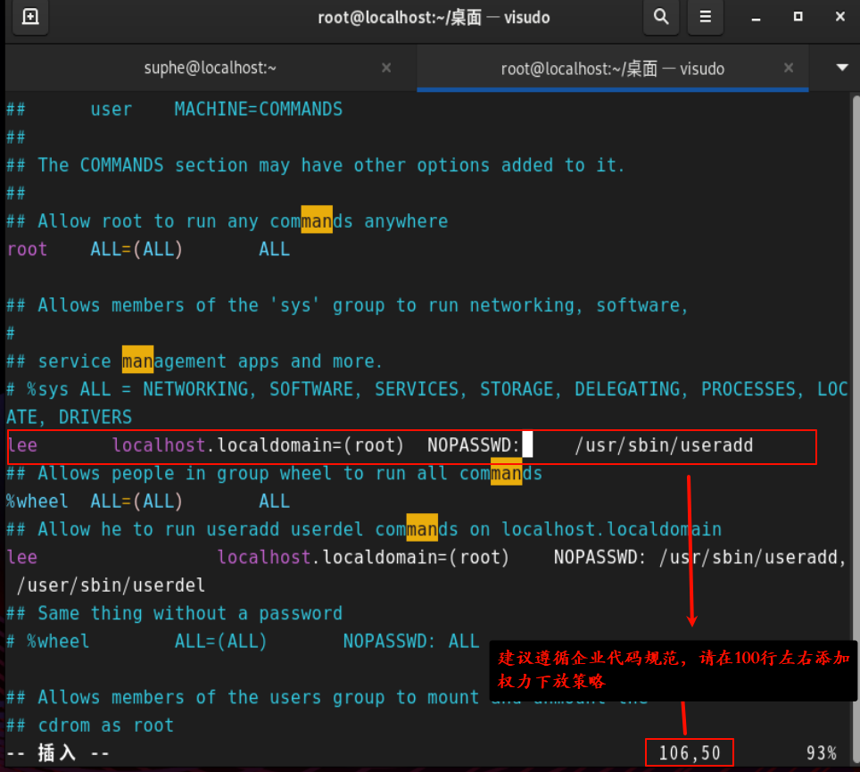860x772 pixels.
Task: Click the 93% scroll percentage
Action: [x=820, y=752]
